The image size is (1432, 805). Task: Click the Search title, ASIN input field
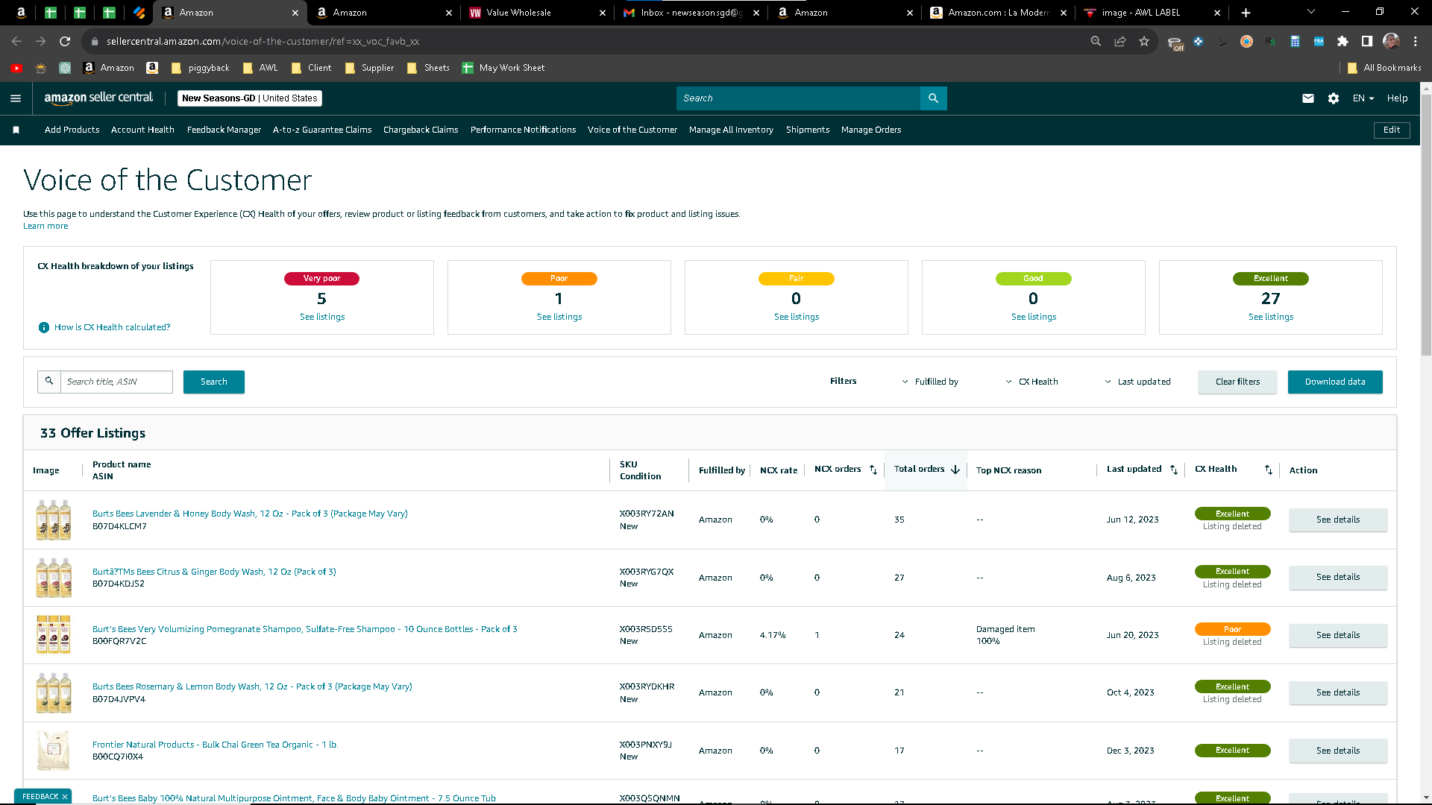pos(116,382)
